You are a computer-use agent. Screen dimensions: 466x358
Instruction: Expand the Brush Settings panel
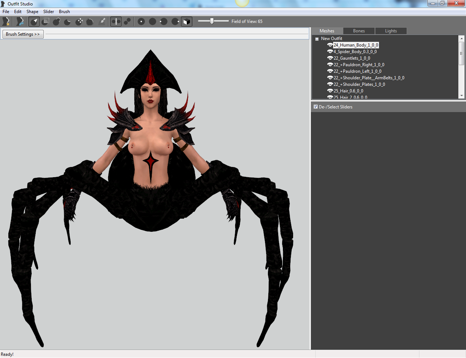tap(23, 34)
